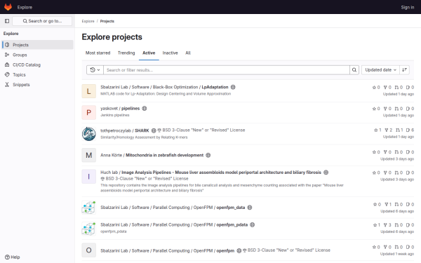The image size is (421, 263).
Task: Open Projects in the Explore sidebar
Action: (38, 45)
